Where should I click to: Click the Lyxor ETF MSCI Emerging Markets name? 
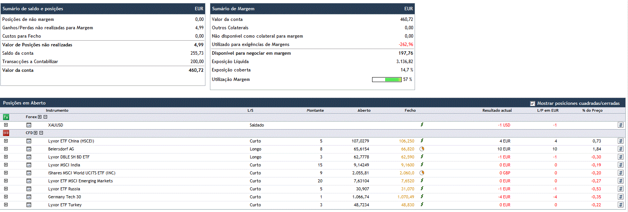(x=80, y=181)
